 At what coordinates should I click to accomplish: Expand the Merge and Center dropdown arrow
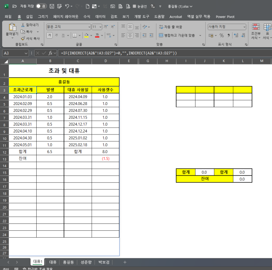(x=200, y=36)
